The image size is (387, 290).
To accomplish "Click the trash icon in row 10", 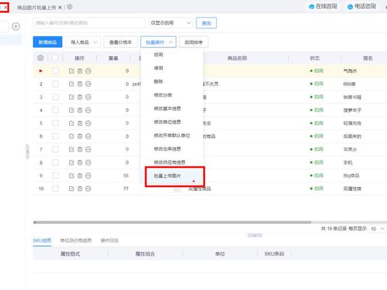I will [x=80, y=188].
